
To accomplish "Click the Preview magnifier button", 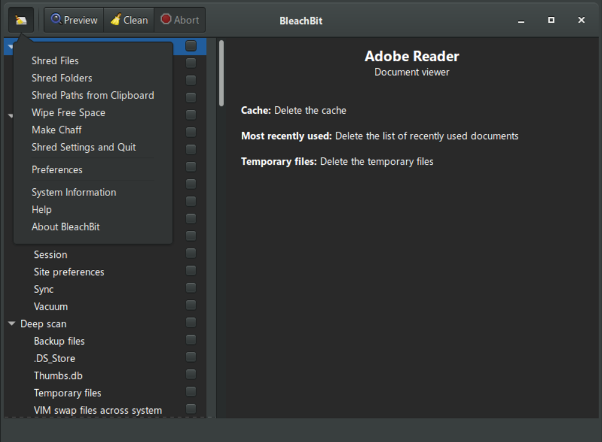I will tap(74, 20).
